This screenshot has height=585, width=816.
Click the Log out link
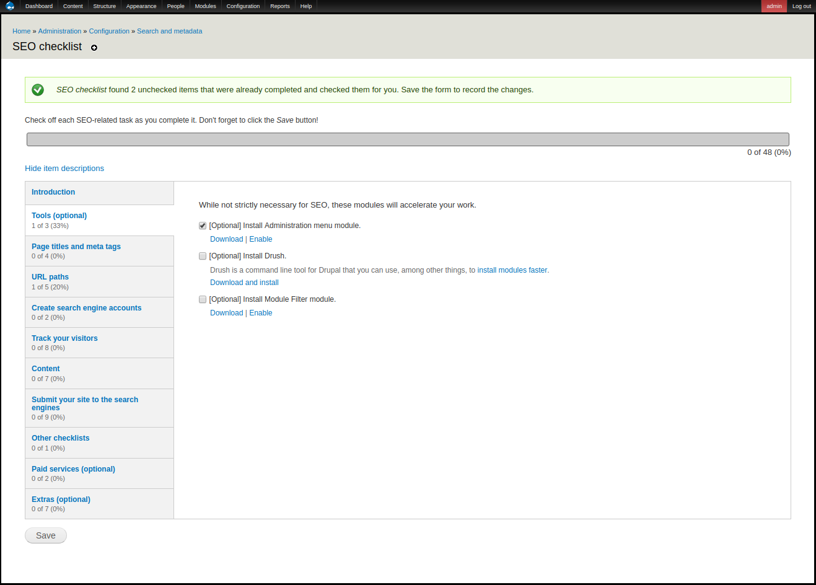(x=801, y=6)
